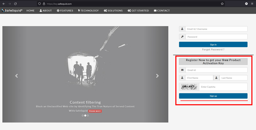The height and width of the screenshot is (130, 256).
Task: Click the Sign in button
Action: point(213,45)
